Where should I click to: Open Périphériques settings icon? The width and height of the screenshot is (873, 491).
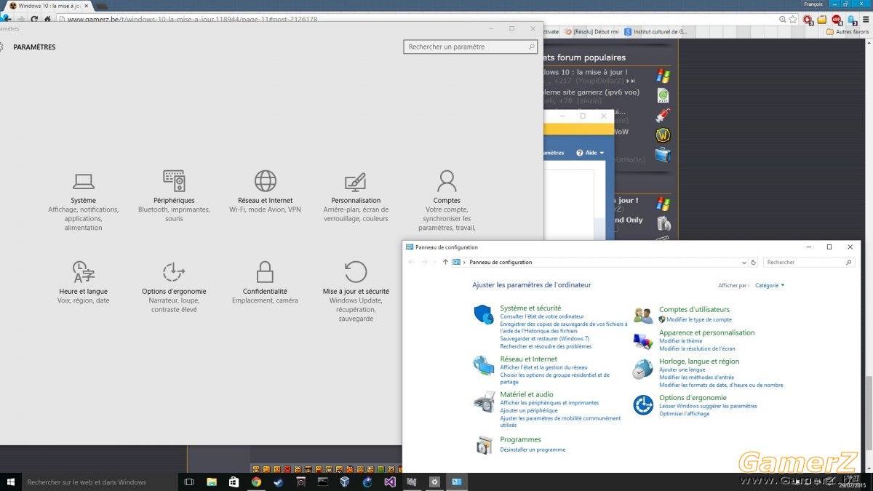(x=174, y=180)
